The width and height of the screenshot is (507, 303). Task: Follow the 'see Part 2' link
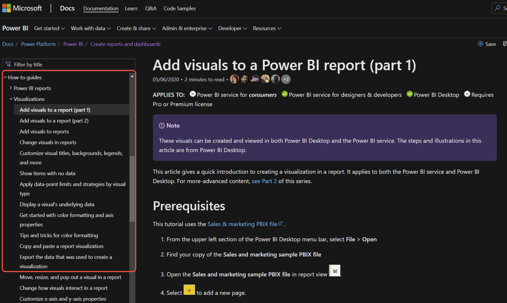(x=264, y=181)
